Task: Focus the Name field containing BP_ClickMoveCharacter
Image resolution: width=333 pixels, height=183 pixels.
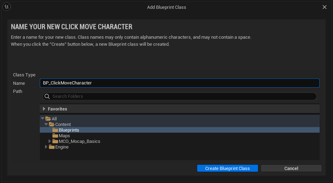Action: tap(180, 83)
